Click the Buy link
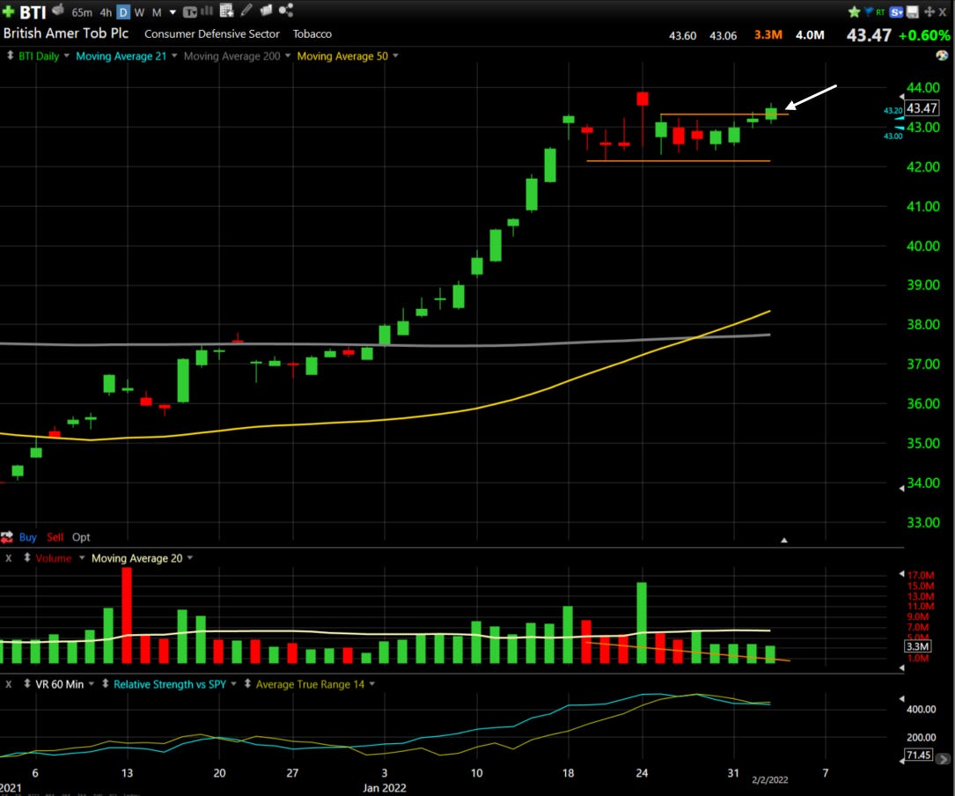The width and height of the screenshot is (955, 796). click(27, 537)
